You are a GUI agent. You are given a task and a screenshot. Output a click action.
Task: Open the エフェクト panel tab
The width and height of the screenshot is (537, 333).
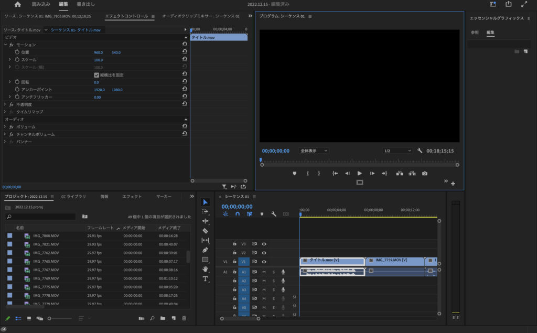click(132, 196)
